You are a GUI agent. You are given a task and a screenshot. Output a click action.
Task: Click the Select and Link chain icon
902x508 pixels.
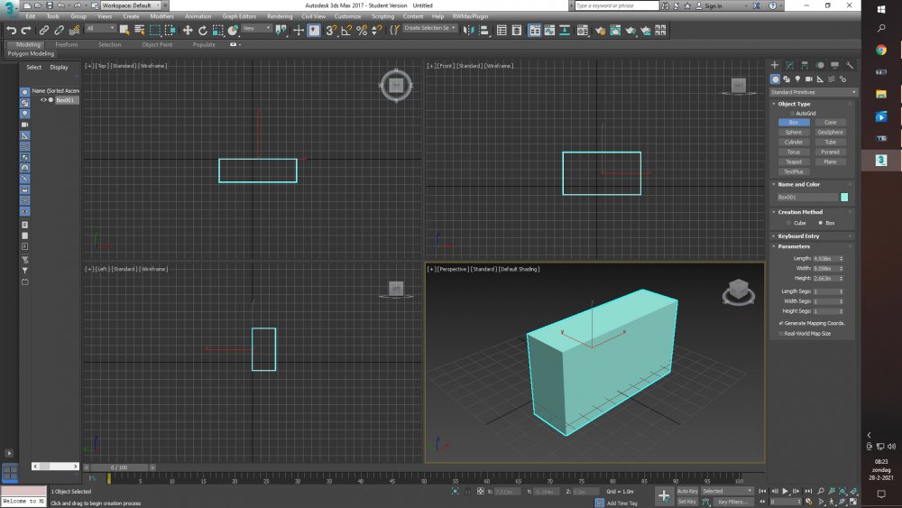click(43, 30)
